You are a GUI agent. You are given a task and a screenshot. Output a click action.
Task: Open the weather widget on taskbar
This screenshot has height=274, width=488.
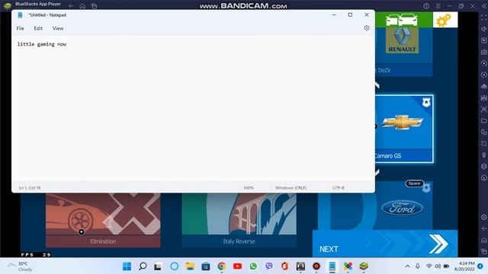tap(19, 266)
